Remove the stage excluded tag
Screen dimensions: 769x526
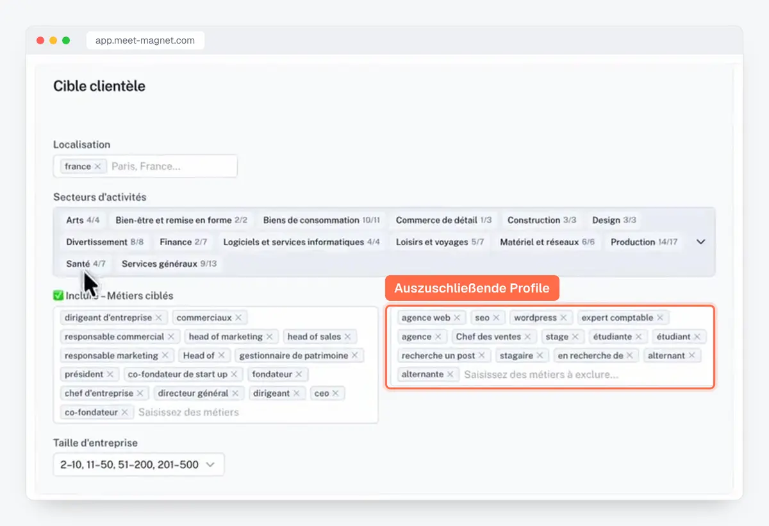pyautogui.click(x=575, y=337)
